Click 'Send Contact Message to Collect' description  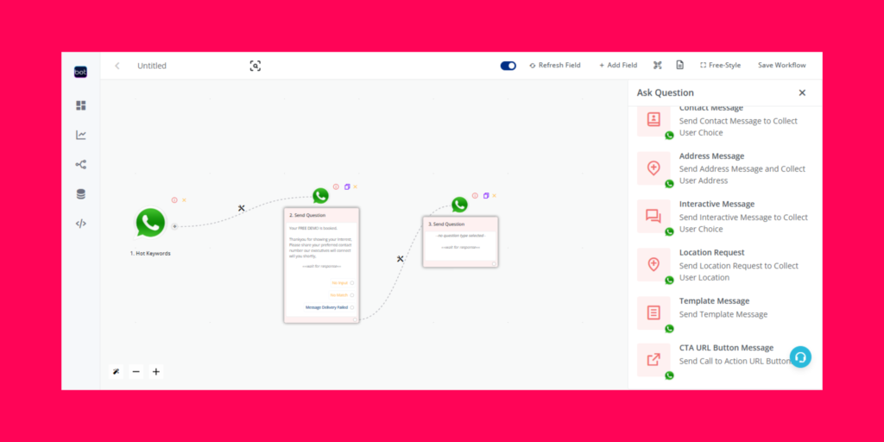coord(738,121)
